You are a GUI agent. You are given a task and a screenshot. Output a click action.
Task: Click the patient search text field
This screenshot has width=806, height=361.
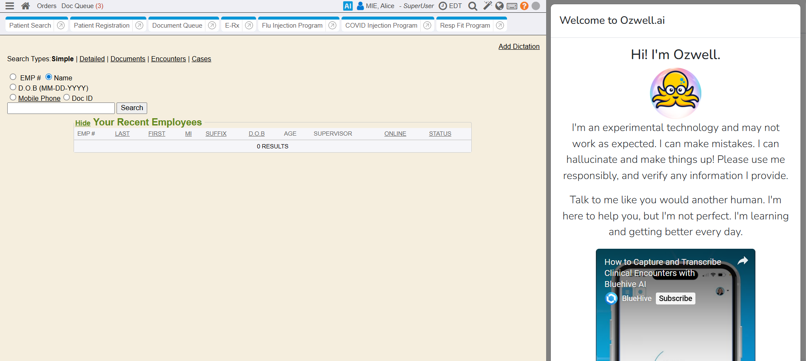pyautogui.click(x=61, y=108)
